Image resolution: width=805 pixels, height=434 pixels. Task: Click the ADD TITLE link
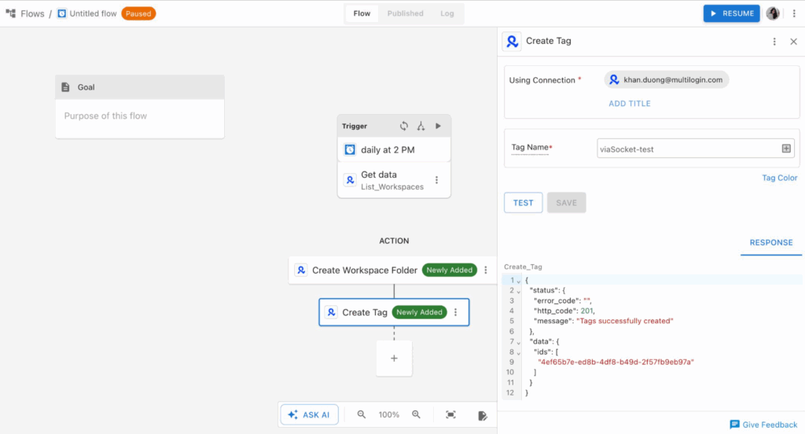point(630,104)
